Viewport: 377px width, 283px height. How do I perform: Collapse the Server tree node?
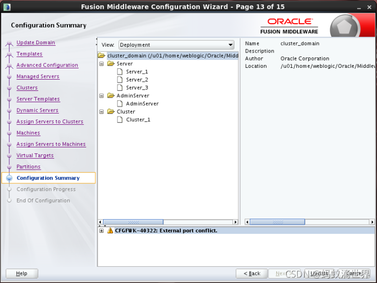point(102,64)
